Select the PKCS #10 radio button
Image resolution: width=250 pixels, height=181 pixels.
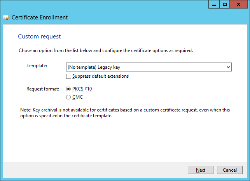pos(69,89)
